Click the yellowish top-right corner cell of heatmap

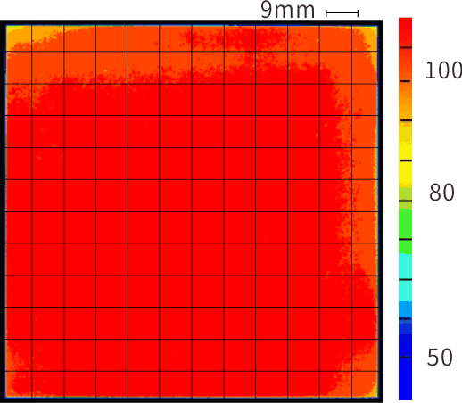pyautogui.click(x=365, y=38)
